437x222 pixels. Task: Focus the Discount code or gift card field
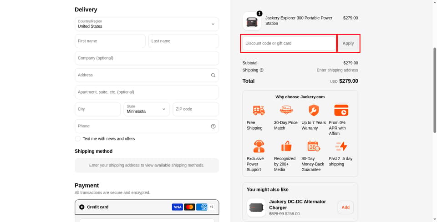click(x=289, y=44)
